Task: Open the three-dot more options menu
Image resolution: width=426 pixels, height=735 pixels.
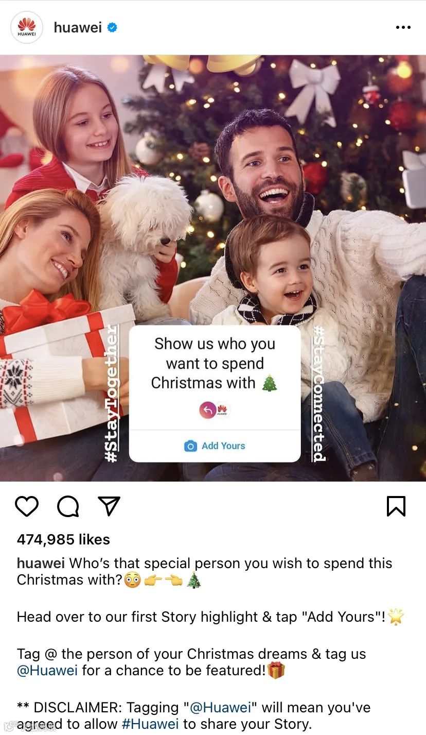Action: point(403,27)
